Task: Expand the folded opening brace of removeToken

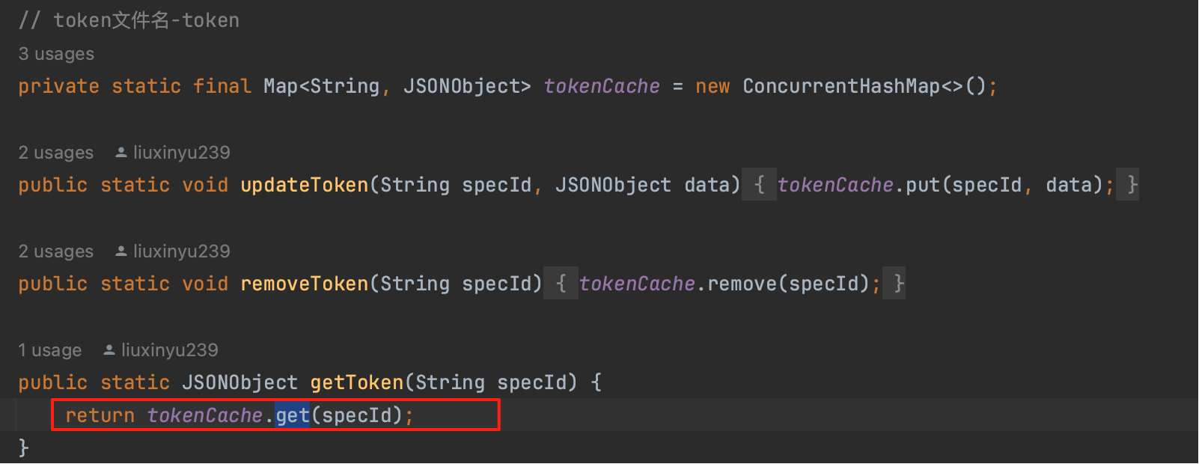Action: click(x=561, y=284)
